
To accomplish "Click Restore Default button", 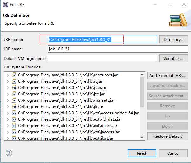I will click(x=168, y=136).
